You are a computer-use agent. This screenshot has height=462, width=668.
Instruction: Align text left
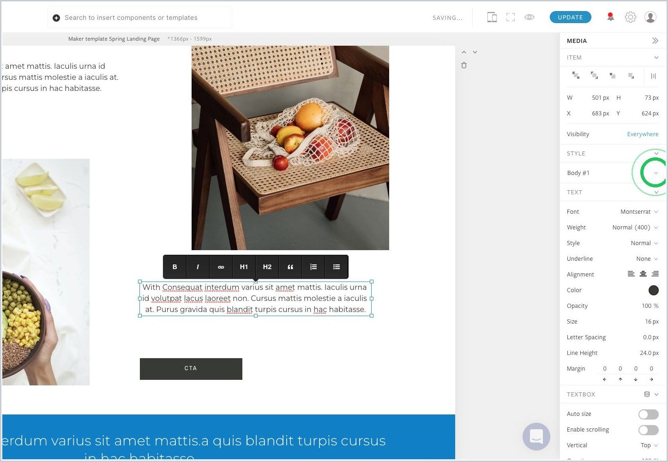(631, 274)
